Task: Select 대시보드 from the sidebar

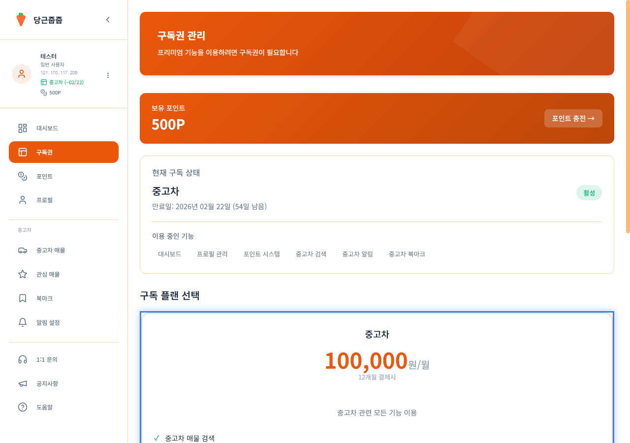Action: pyautogui.click(x=48, y=128)
